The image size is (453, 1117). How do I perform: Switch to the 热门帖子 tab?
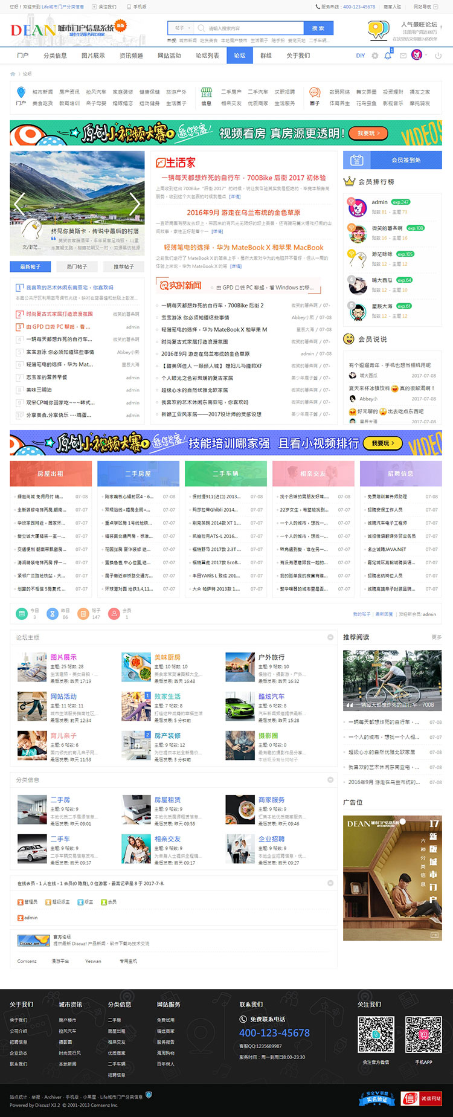click(77, 266)
